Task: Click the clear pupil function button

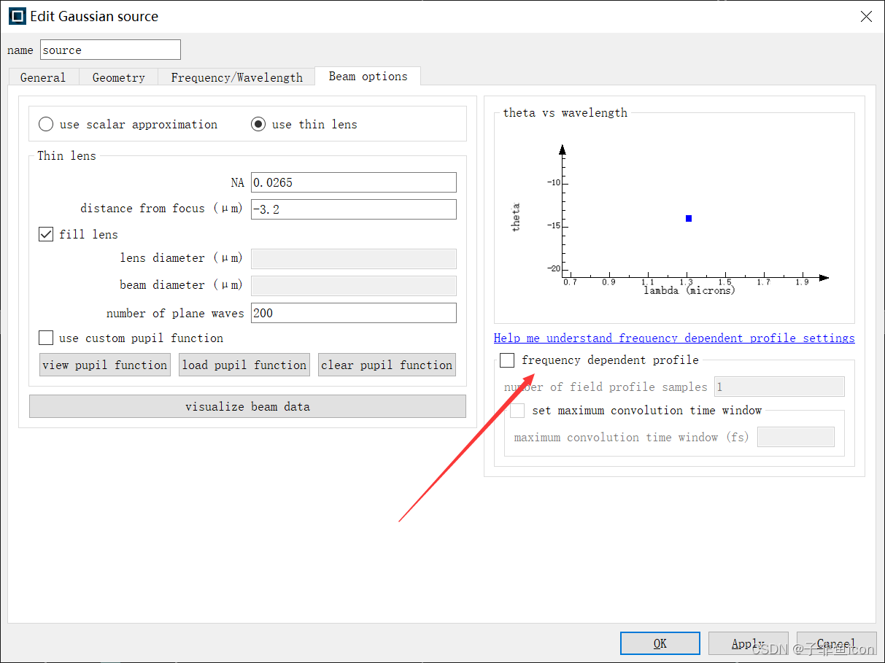Action: (x=387, y=365)
